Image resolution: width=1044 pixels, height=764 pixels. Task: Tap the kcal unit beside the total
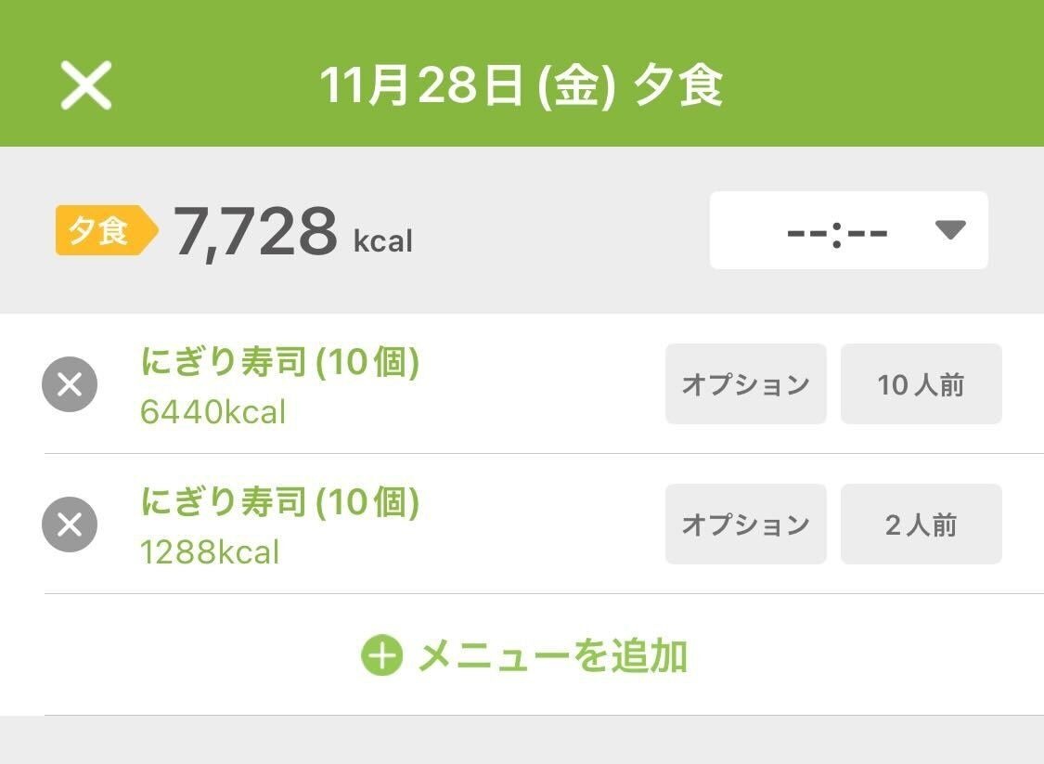[382, 241]
